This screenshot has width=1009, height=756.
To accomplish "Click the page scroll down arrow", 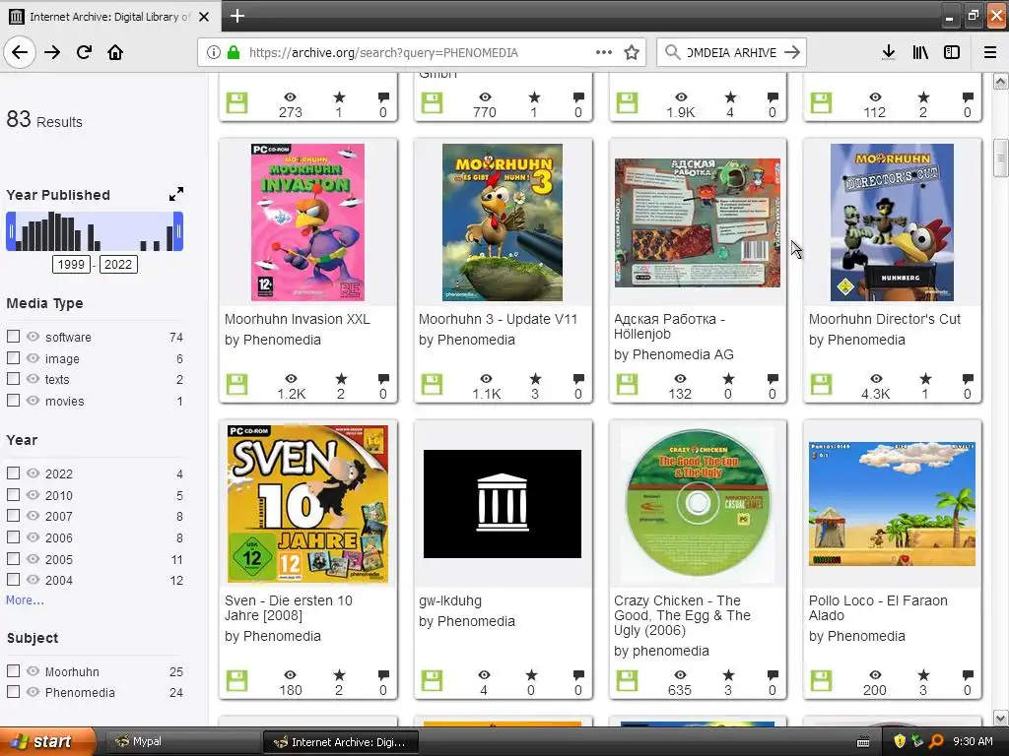I will coord(1000,718).
